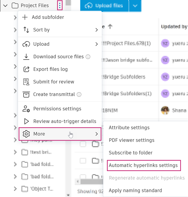Click the Project Files three-dot menu icon
The width and height of the screenshot is (188, 197).
tap(60, 5)
